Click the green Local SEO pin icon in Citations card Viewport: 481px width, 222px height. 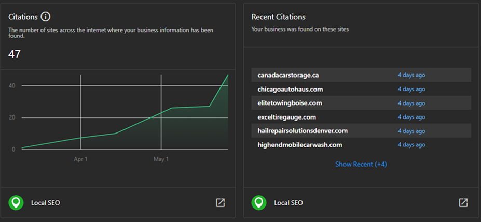(16, 202)
